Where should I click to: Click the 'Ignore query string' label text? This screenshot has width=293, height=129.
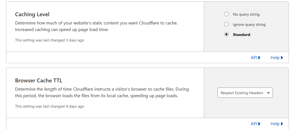click(249, 24)
